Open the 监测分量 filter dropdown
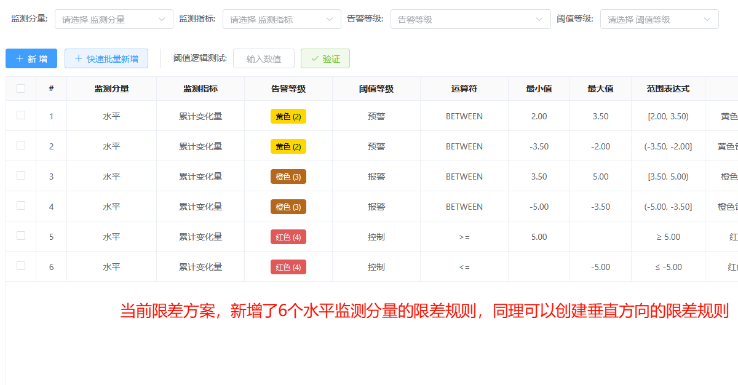738x385 pixels. pyautogui.click(x=114, y=19)
